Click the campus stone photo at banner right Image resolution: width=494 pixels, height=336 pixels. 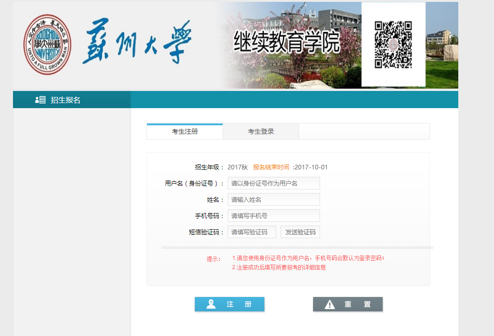coord(448,51)
